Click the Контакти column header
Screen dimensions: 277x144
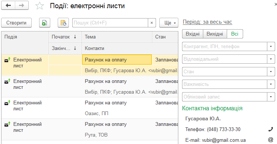pos(130,48)
